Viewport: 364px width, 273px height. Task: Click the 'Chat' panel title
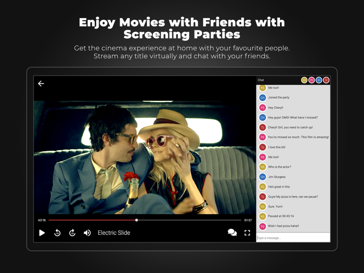[x=261, y=80]
